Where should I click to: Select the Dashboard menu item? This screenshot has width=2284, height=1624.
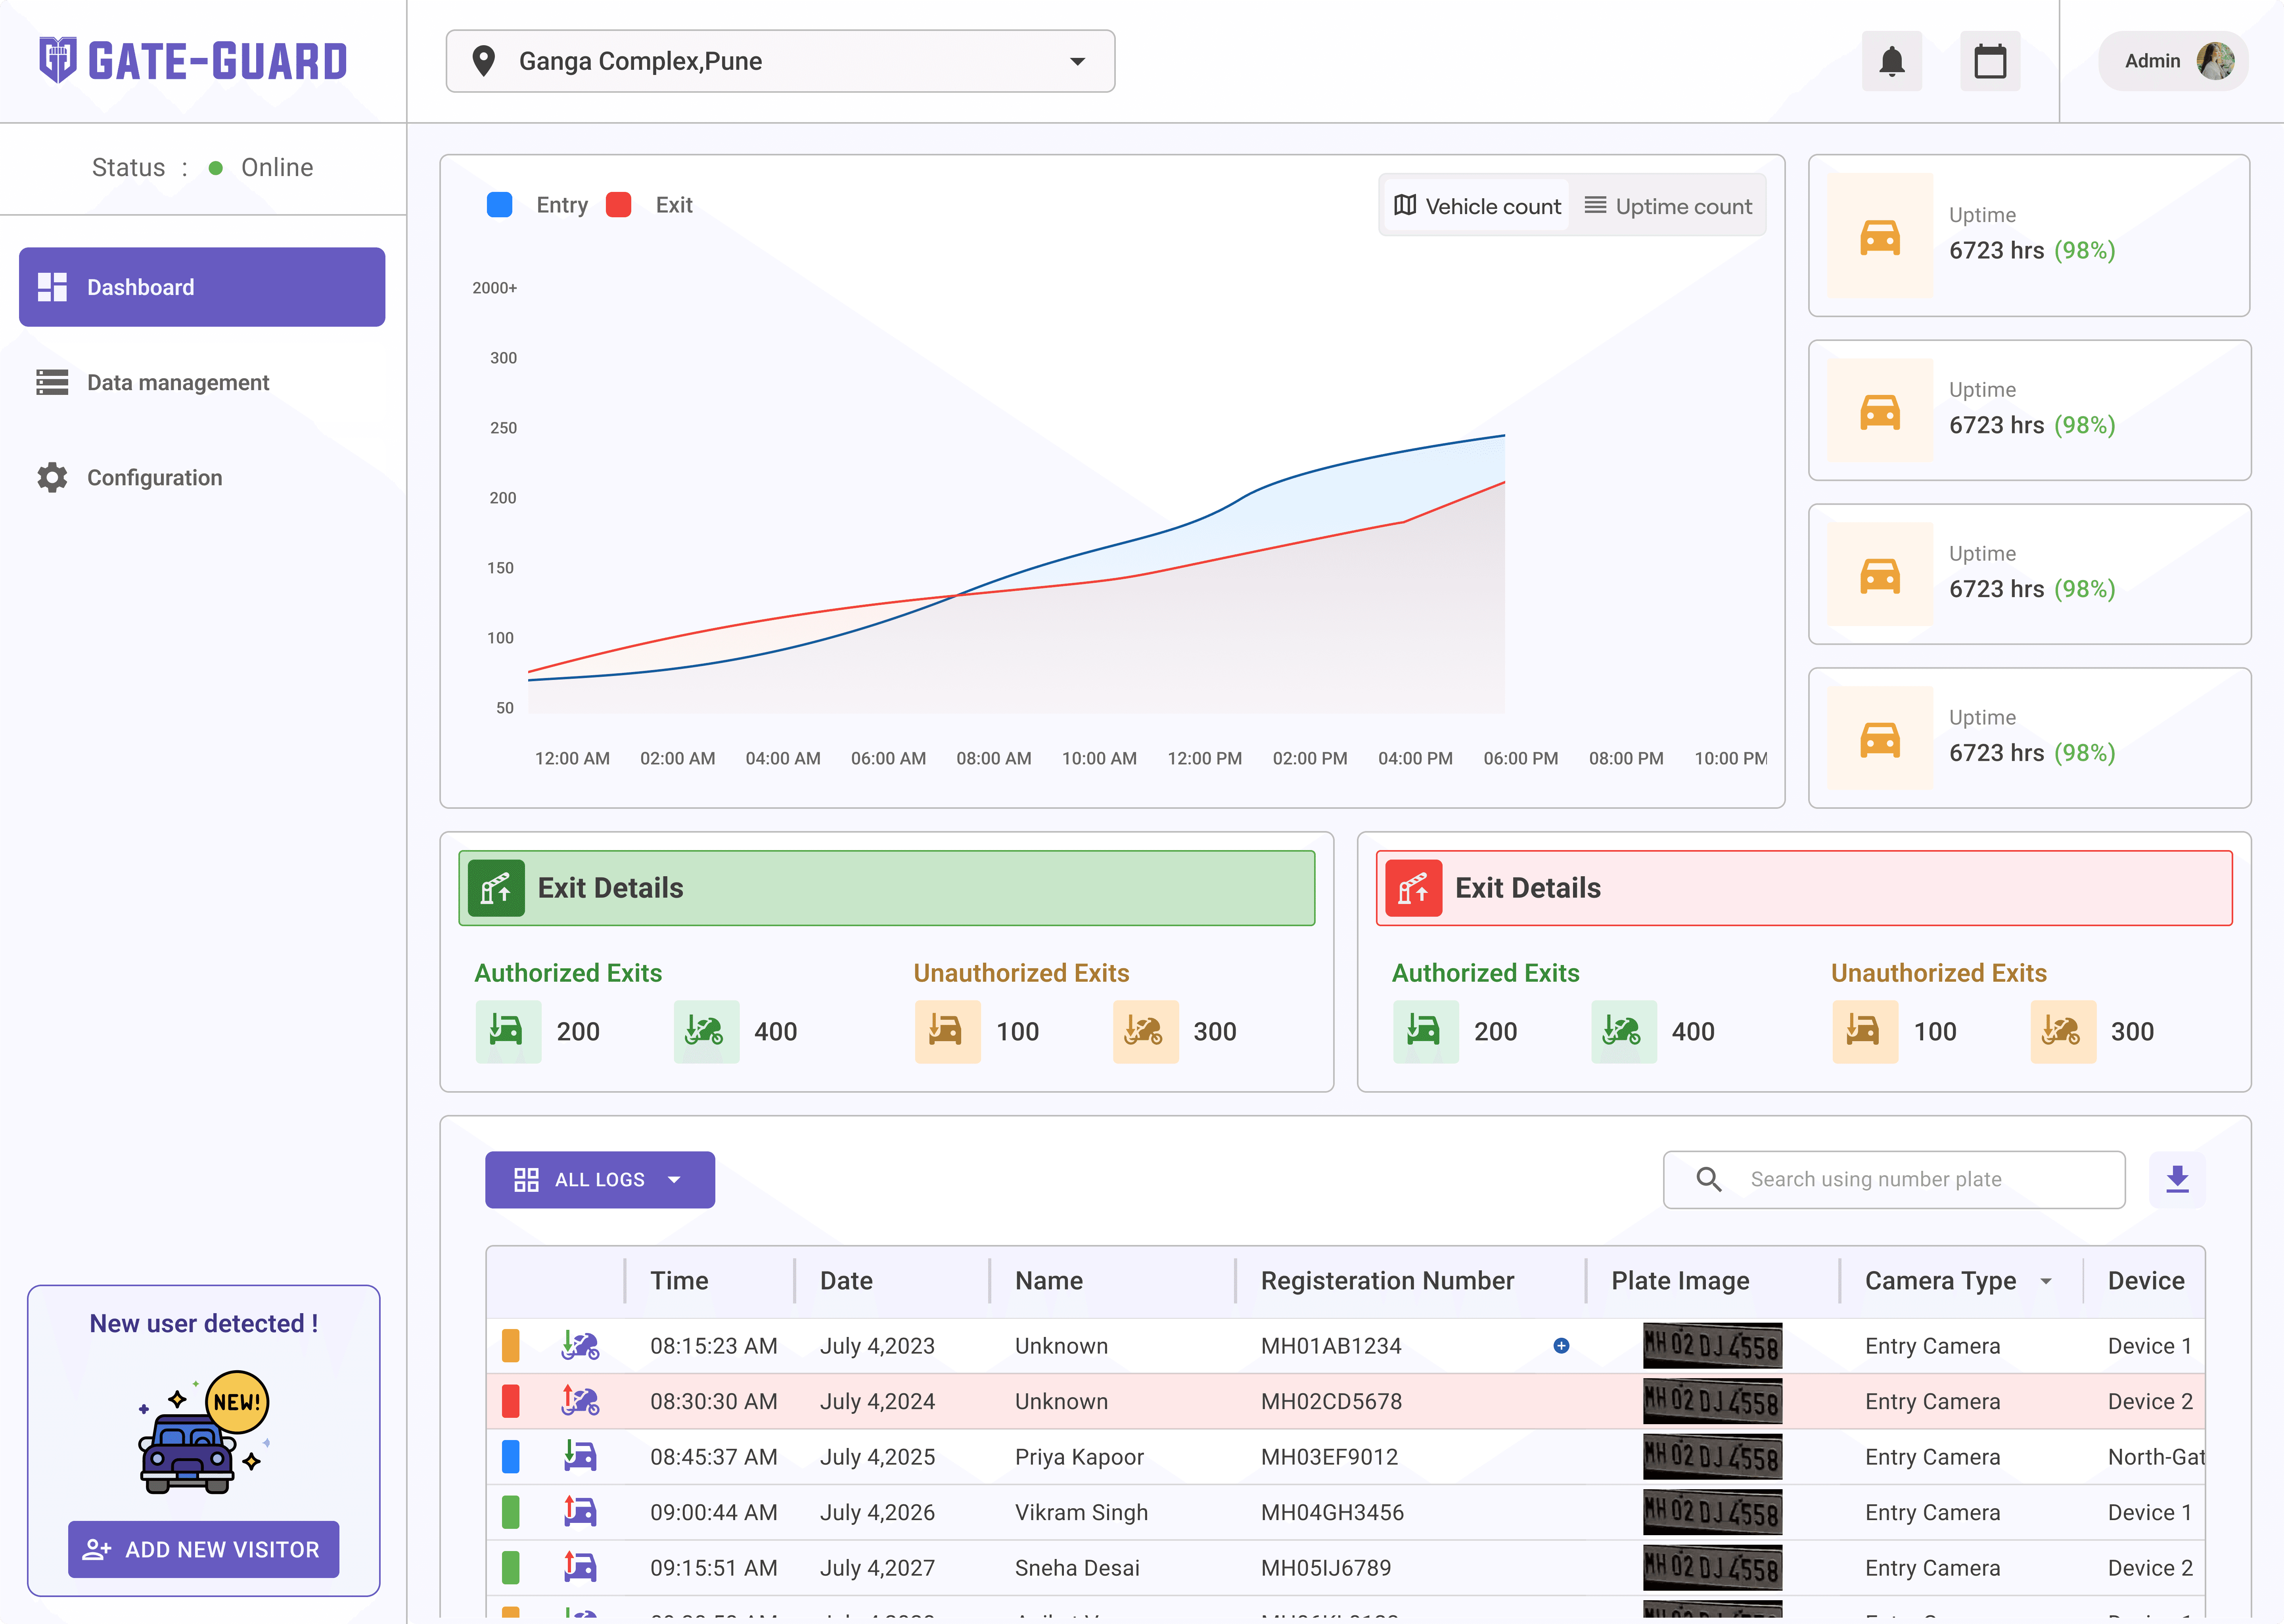[202, 287]
